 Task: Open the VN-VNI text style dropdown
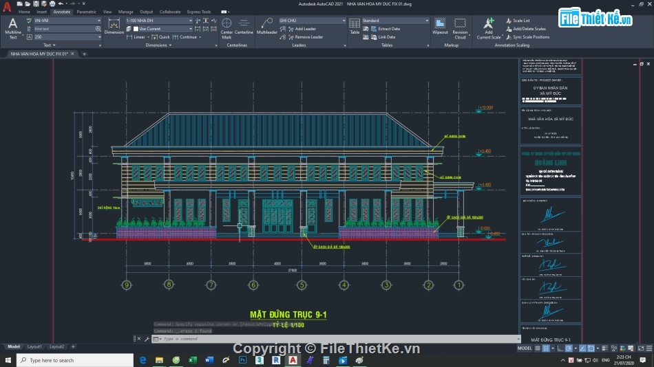point(99,21)
